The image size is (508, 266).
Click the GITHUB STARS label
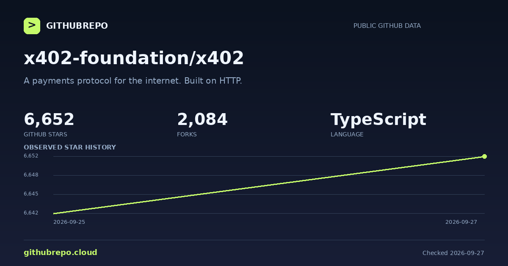click(45, 134)
